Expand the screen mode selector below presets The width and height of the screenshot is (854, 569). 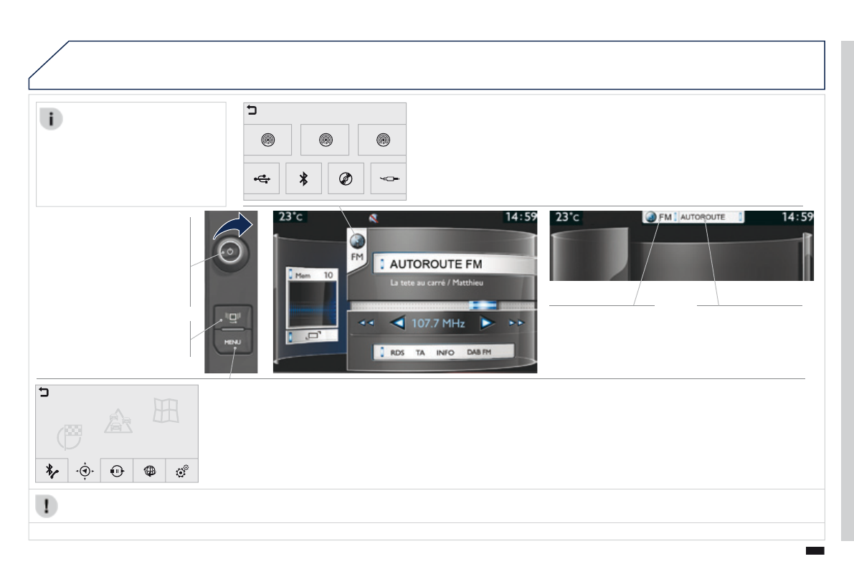(312, 335)
